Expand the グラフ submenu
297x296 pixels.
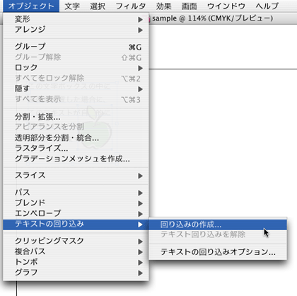(x=76, y=273)
